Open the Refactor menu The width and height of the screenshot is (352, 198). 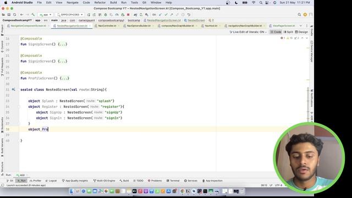(x=100, y=2)
